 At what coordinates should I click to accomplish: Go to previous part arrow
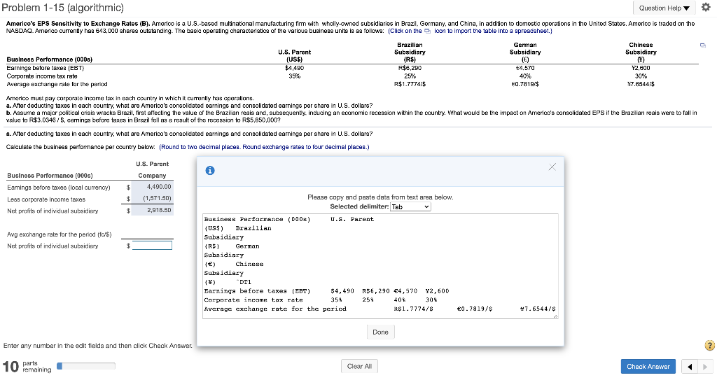[689, 366]
